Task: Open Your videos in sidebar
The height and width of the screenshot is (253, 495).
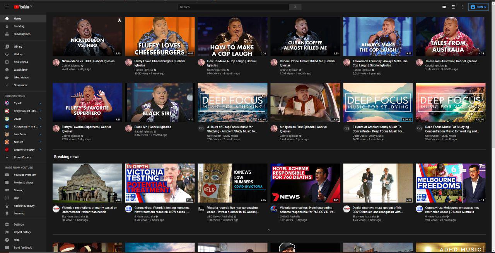Action: click(23, 62)
